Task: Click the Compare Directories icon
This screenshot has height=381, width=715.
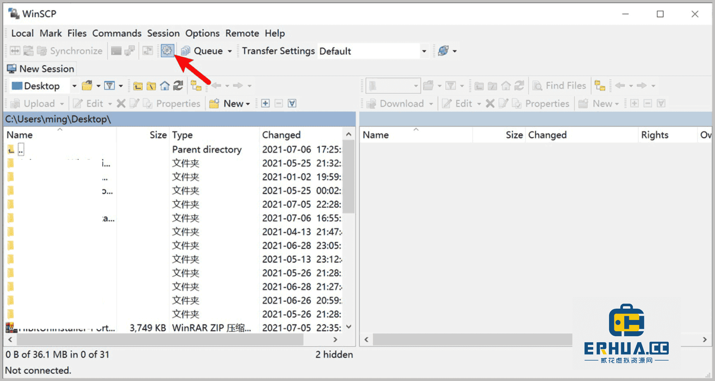Action: tap(15, 51)
